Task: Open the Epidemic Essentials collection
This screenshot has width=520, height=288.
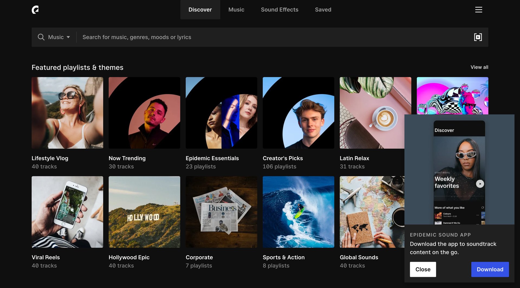Action: point(221,113)
